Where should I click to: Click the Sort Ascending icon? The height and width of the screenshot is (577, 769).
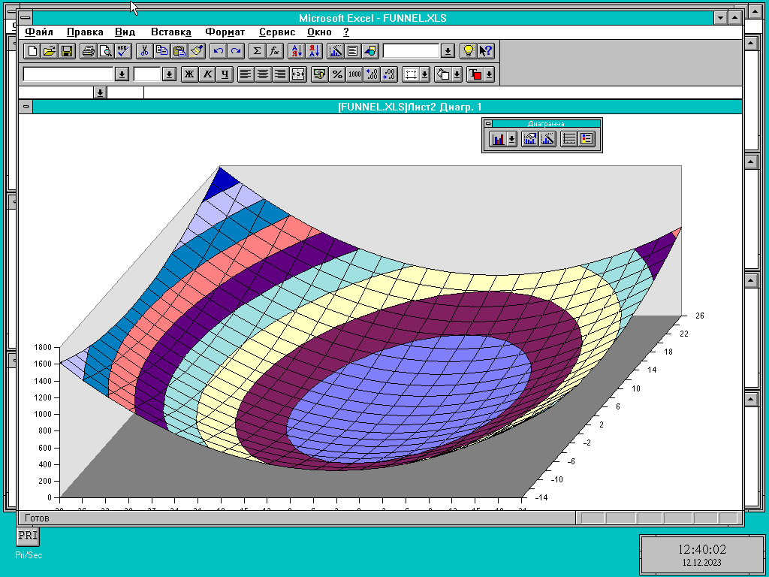pos(296,51)
